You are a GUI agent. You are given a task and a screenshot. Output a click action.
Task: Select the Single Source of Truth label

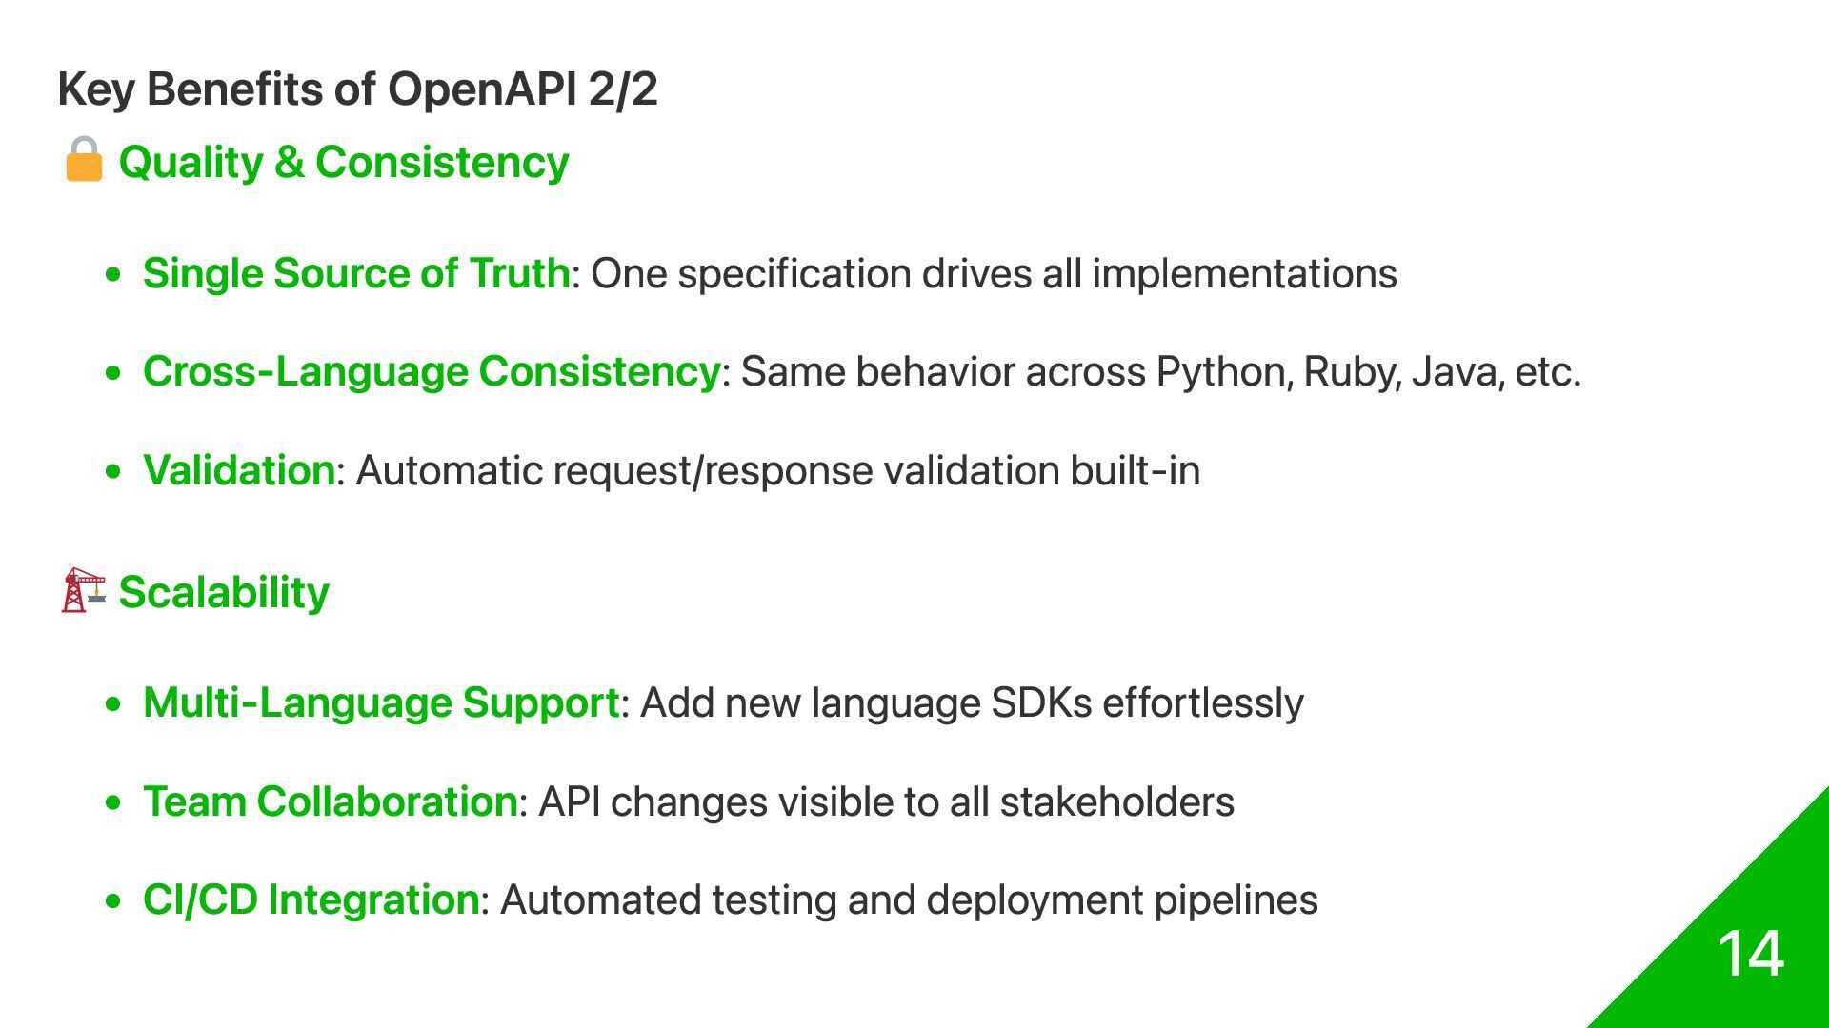356,273
